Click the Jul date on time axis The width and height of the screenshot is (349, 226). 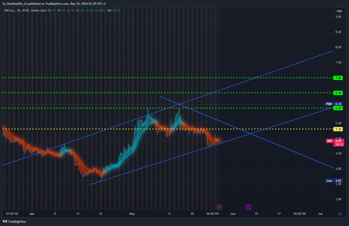tap(320, 214)
